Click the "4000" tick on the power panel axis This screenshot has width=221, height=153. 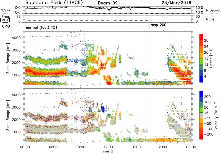(x=16, y=38)
